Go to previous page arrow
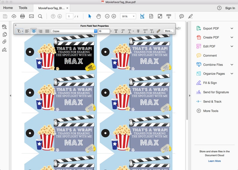 point(53,16)
